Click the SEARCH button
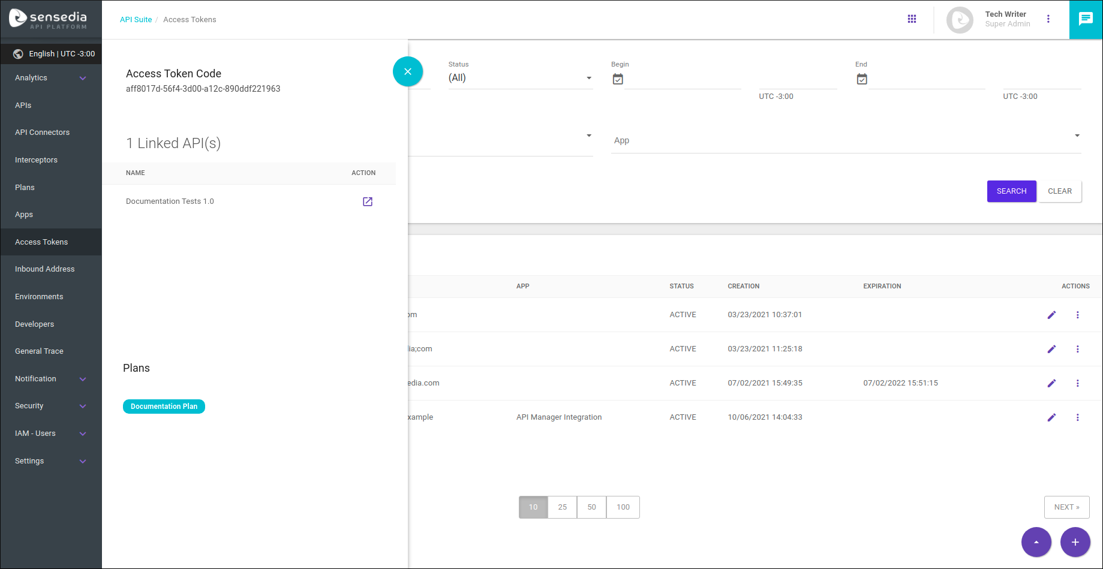The image size is (1103, 569). coord(1011,191)
